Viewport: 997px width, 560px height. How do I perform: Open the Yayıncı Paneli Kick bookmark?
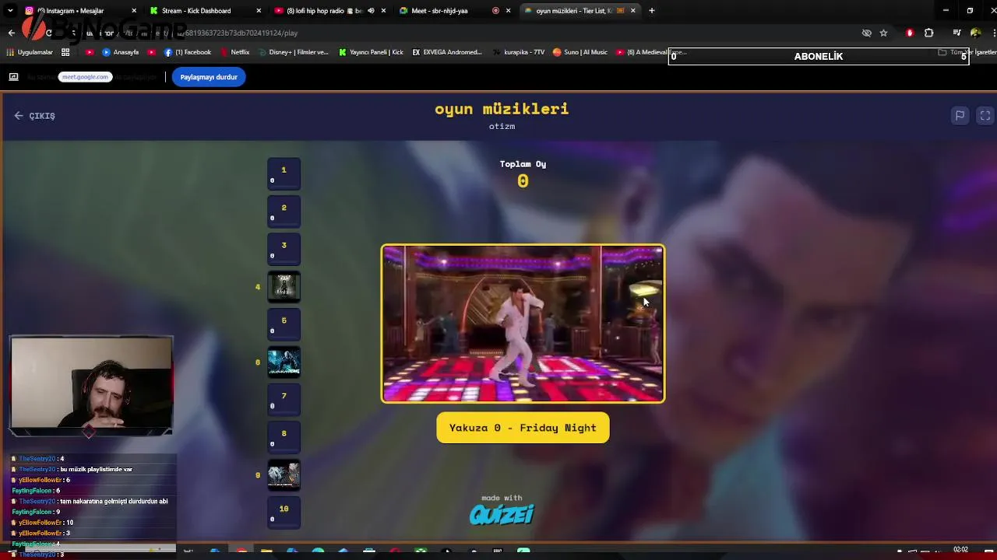click(372, 52)
